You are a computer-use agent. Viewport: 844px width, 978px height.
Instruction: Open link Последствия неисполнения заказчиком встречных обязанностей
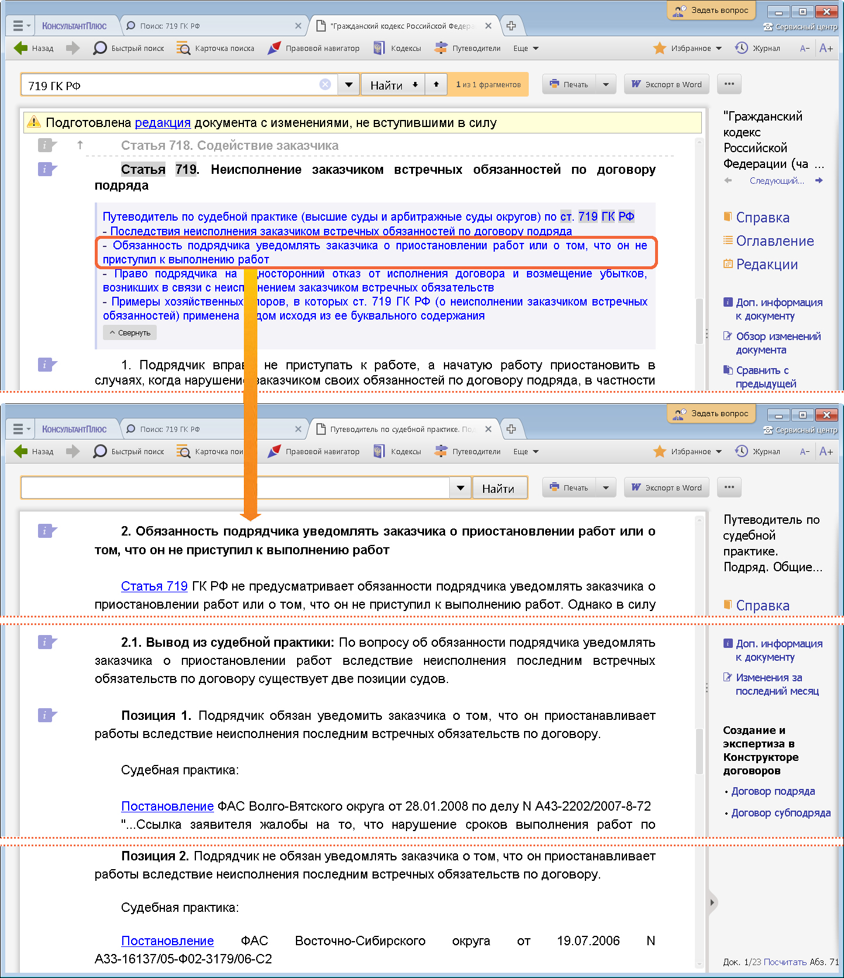pos(341,231)
